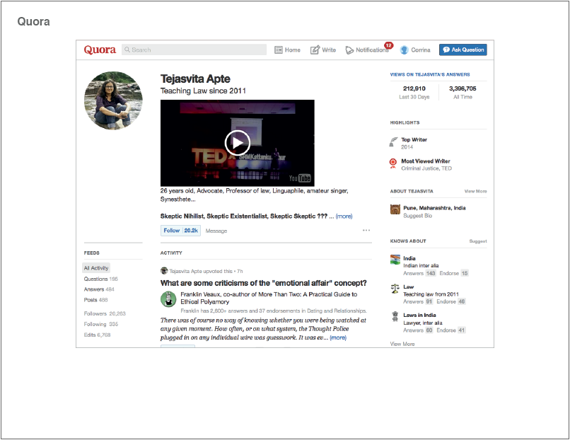Click the Top Writer quill icon

point(393,142)
